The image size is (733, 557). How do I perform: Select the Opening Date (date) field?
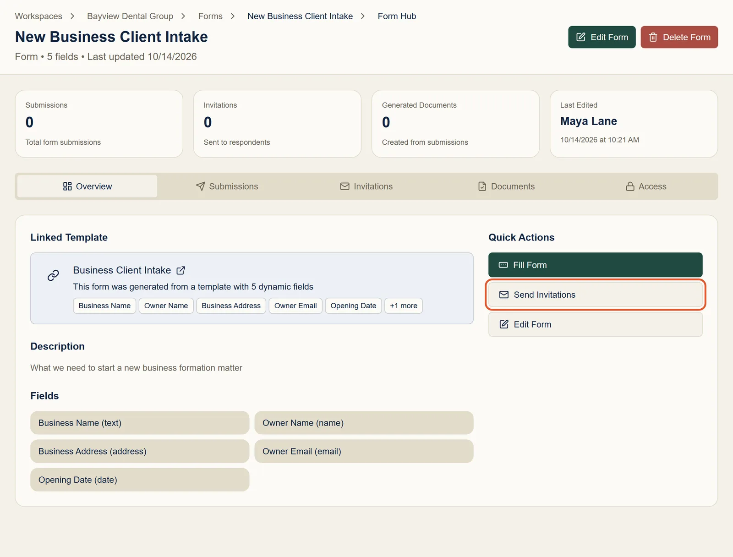(x=140, y=480)
